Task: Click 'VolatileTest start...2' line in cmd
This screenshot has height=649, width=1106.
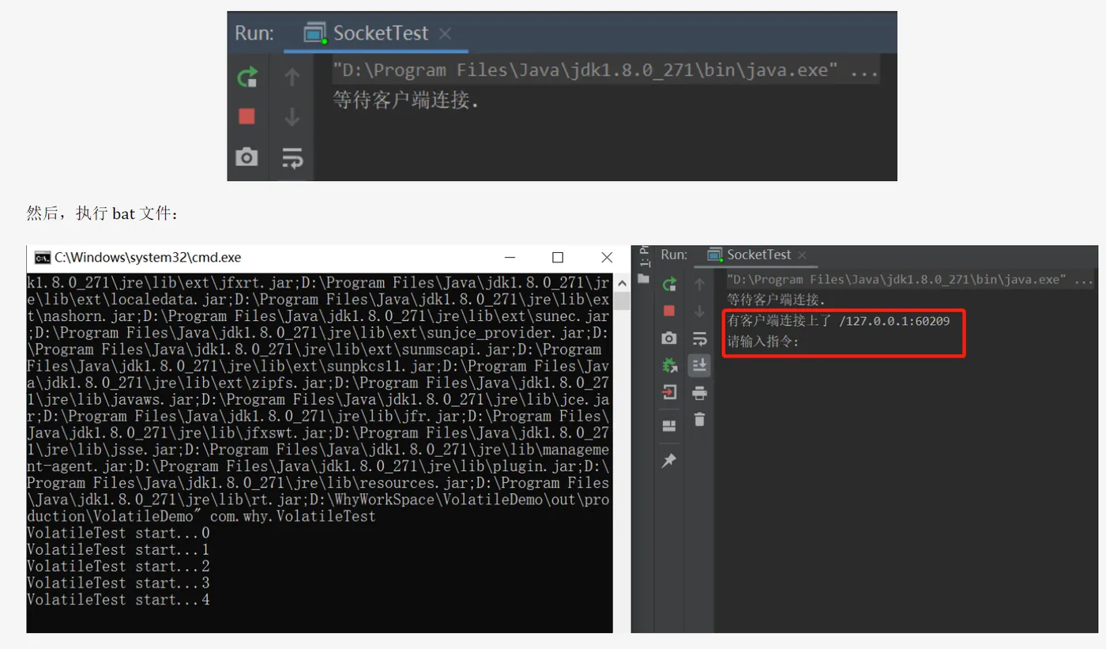Action: click(x=118, y=566)
